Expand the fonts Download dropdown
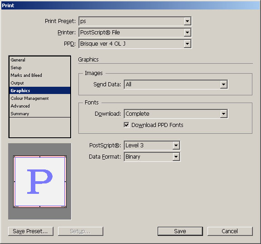The width and height of the screenshot is (261, 244). point(176,114)
